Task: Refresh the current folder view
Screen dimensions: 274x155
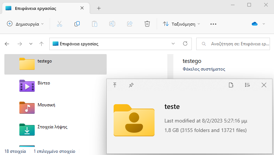Action: click(185, 44)
